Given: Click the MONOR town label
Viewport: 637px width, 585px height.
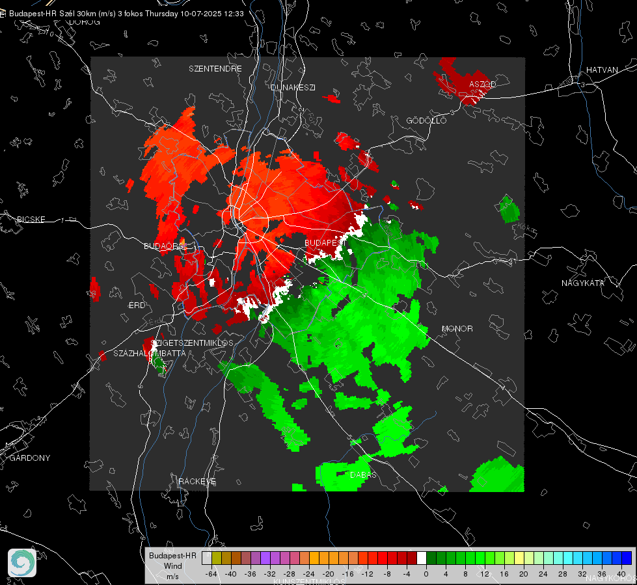Looking at the screenshot, I should [457, 328].
